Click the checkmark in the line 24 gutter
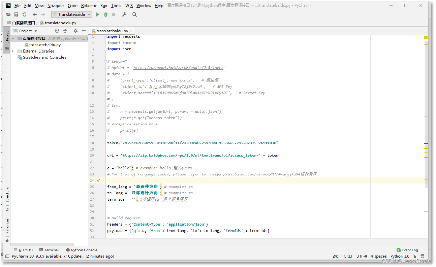The height and width of the screenshot is (267, 436). [x=98, y=180]
